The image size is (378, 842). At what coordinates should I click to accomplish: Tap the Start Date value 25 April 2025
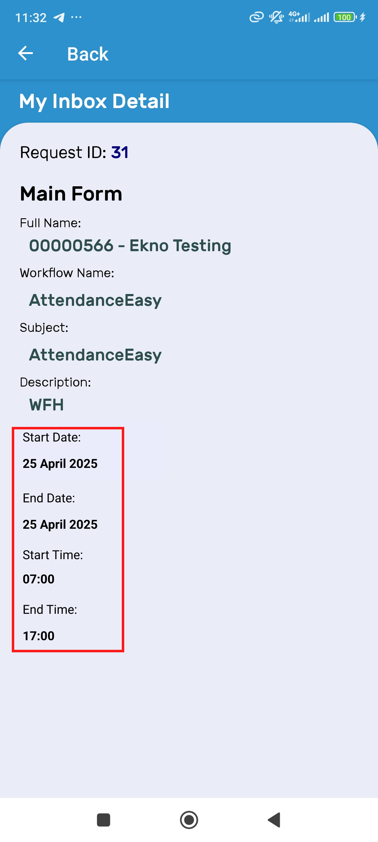tap(60, 464)
